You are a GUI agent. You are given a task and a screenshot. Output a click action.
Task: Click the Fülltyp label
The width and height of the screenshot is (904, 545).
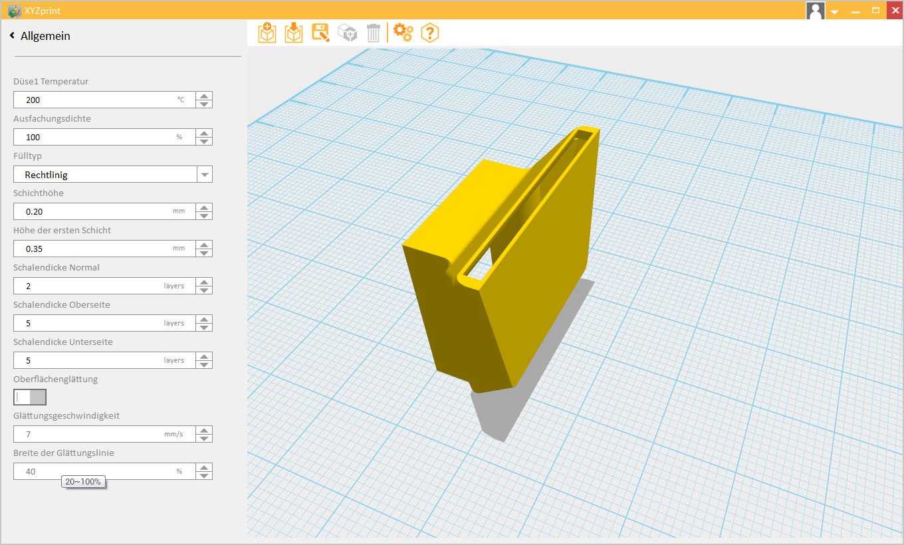tap(27, 156)
